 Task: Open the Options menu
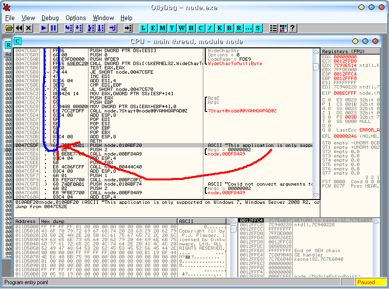(76, 18)
